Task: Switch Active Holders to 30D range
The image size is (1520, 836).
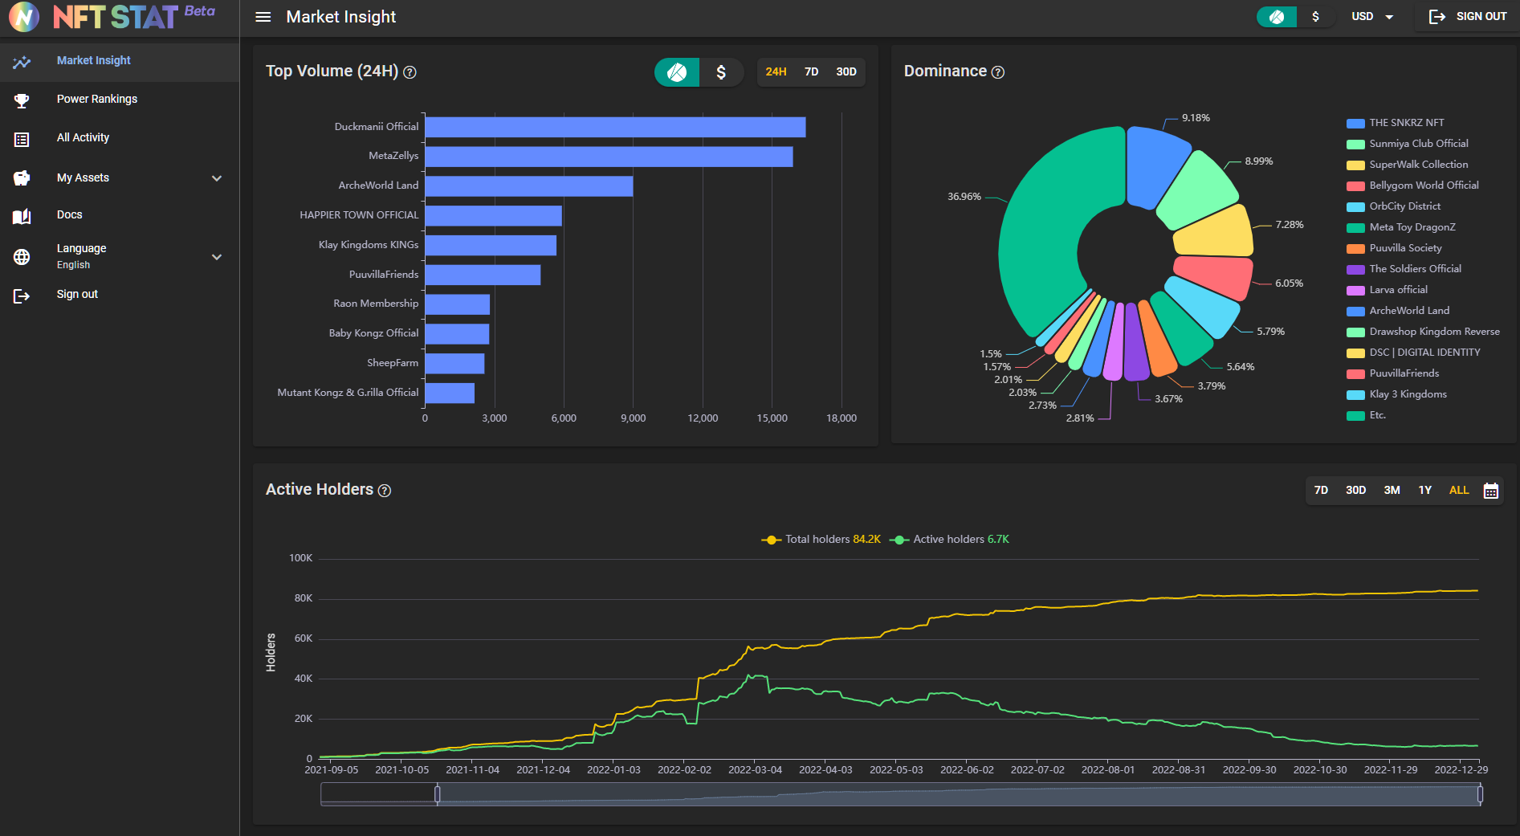Action: 1355,491
